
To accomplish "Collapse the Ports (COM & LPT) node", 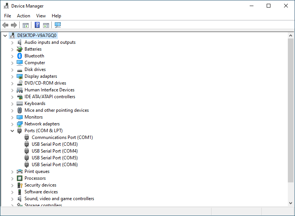I will point(12,131).
